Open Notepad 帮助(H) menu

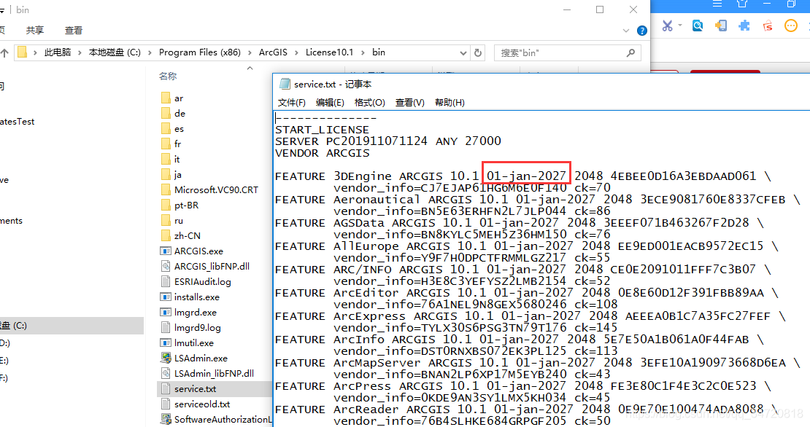450,103
